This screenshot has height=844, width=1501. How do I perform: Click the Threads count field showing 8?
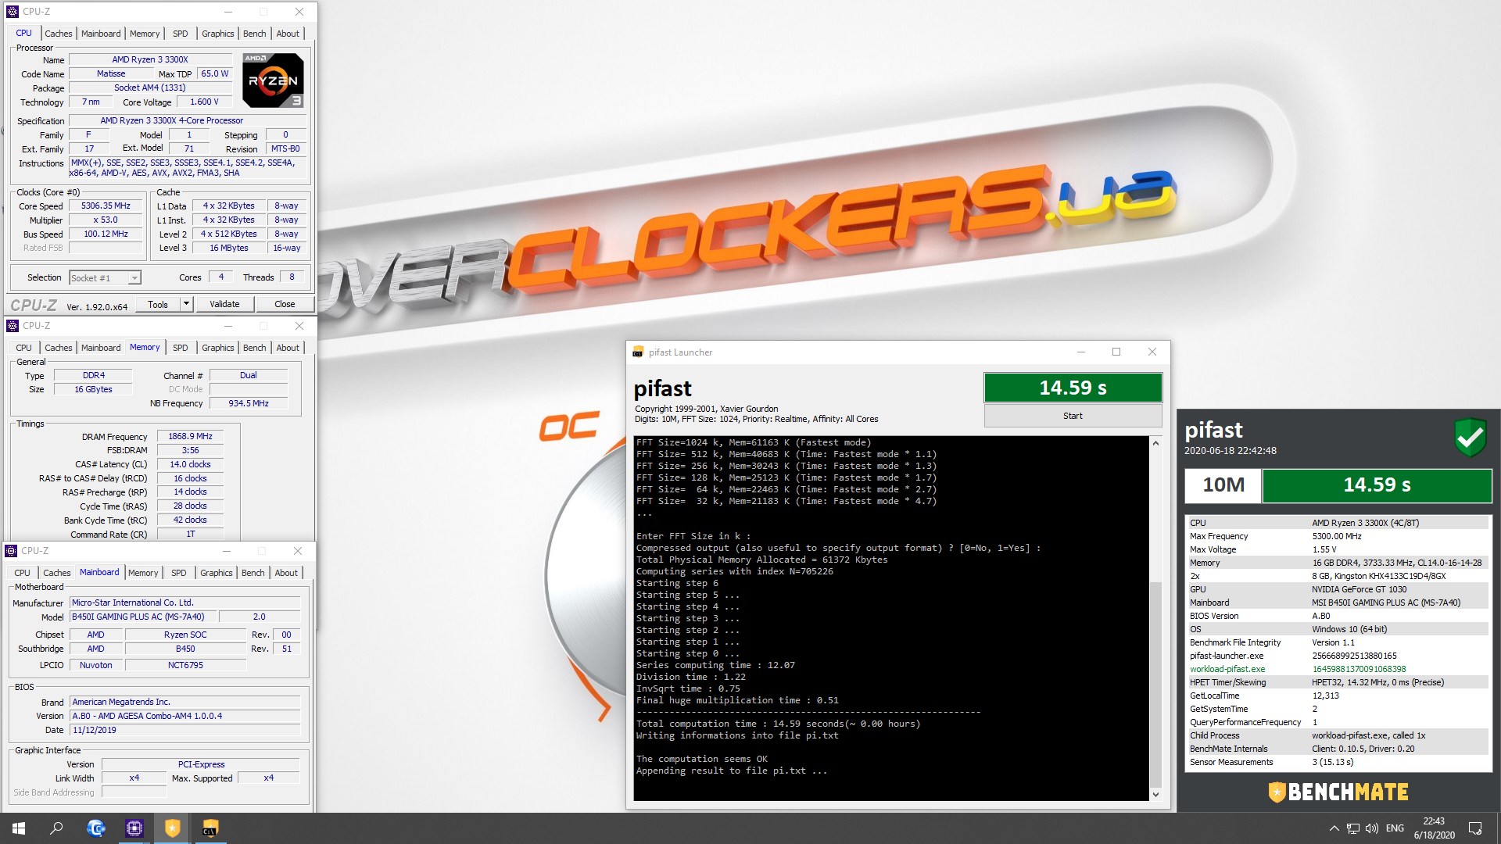292,277
